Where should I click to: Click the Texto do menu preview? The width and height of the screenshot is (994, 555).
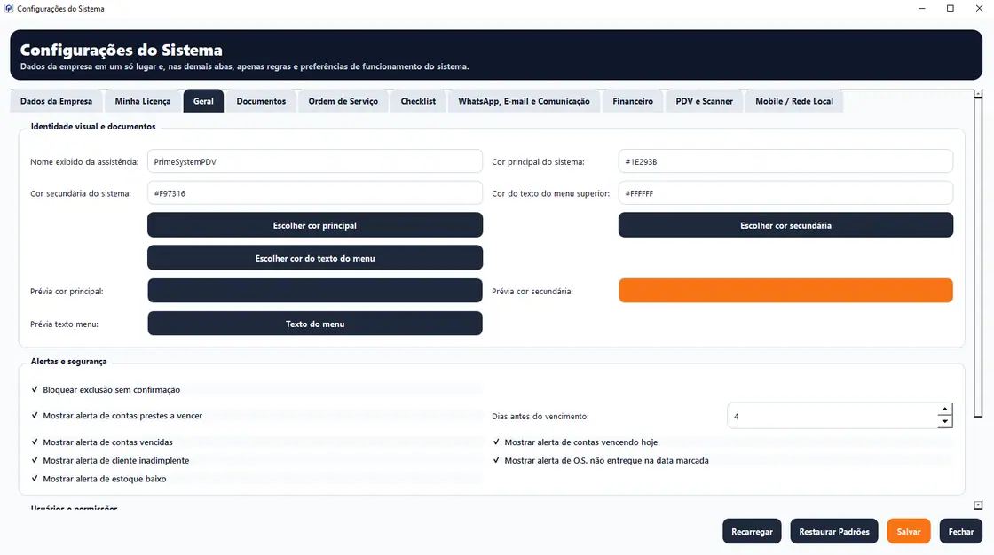pos(315,324)
